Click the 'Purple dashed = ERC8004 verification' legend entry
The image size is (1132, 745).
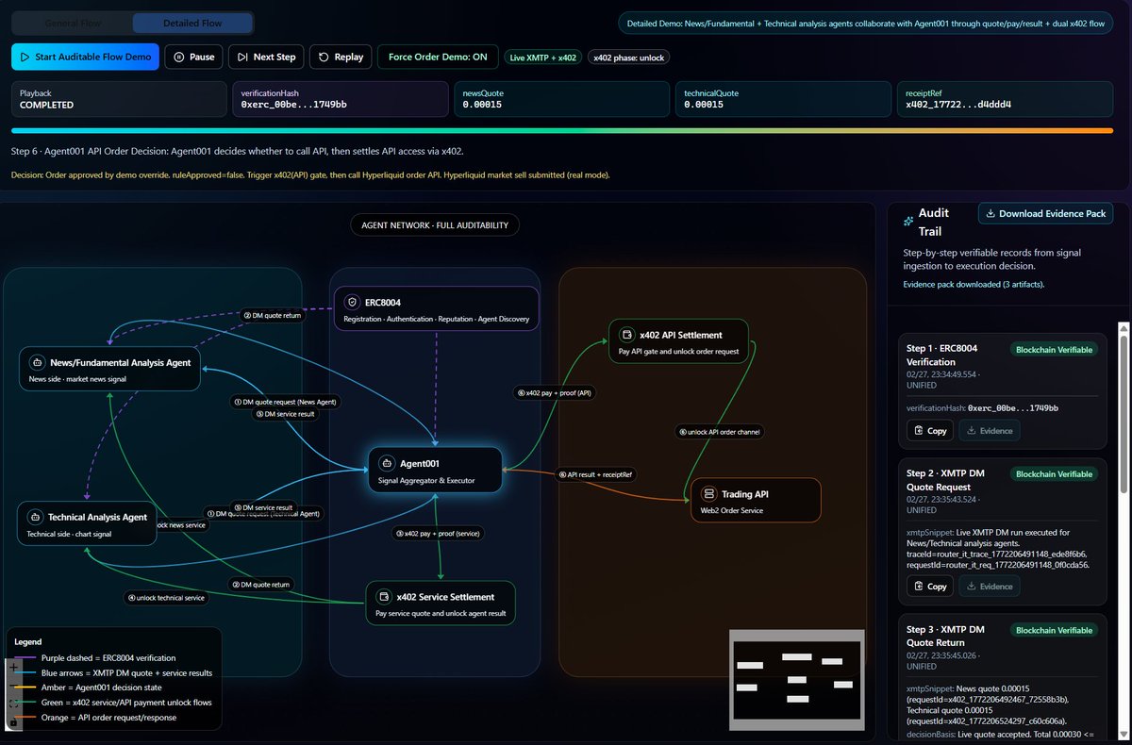(108, 657)
